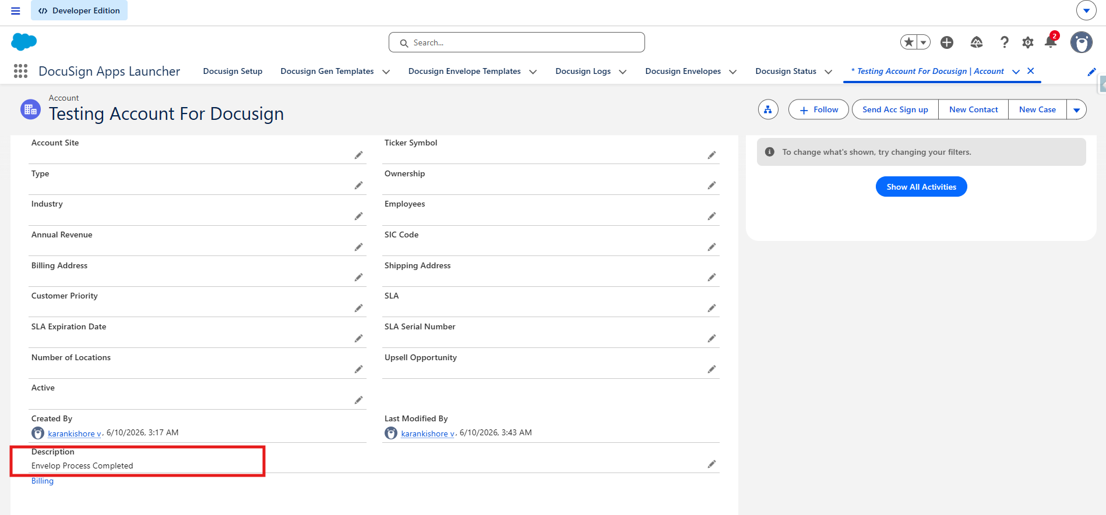
Task: Click the Favorites star icon
Action: pos(908,42)
